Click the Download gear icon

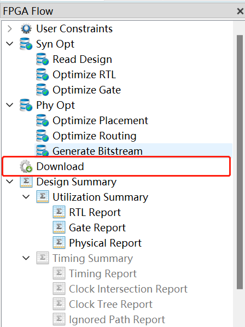[x=26, y=166]
